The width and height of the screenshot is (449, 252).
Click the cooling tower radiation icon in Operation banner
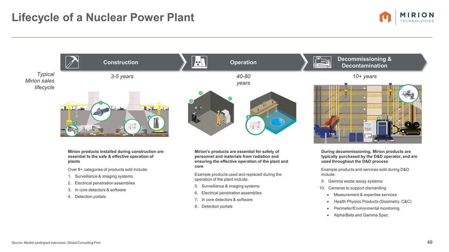coord(199,62)
